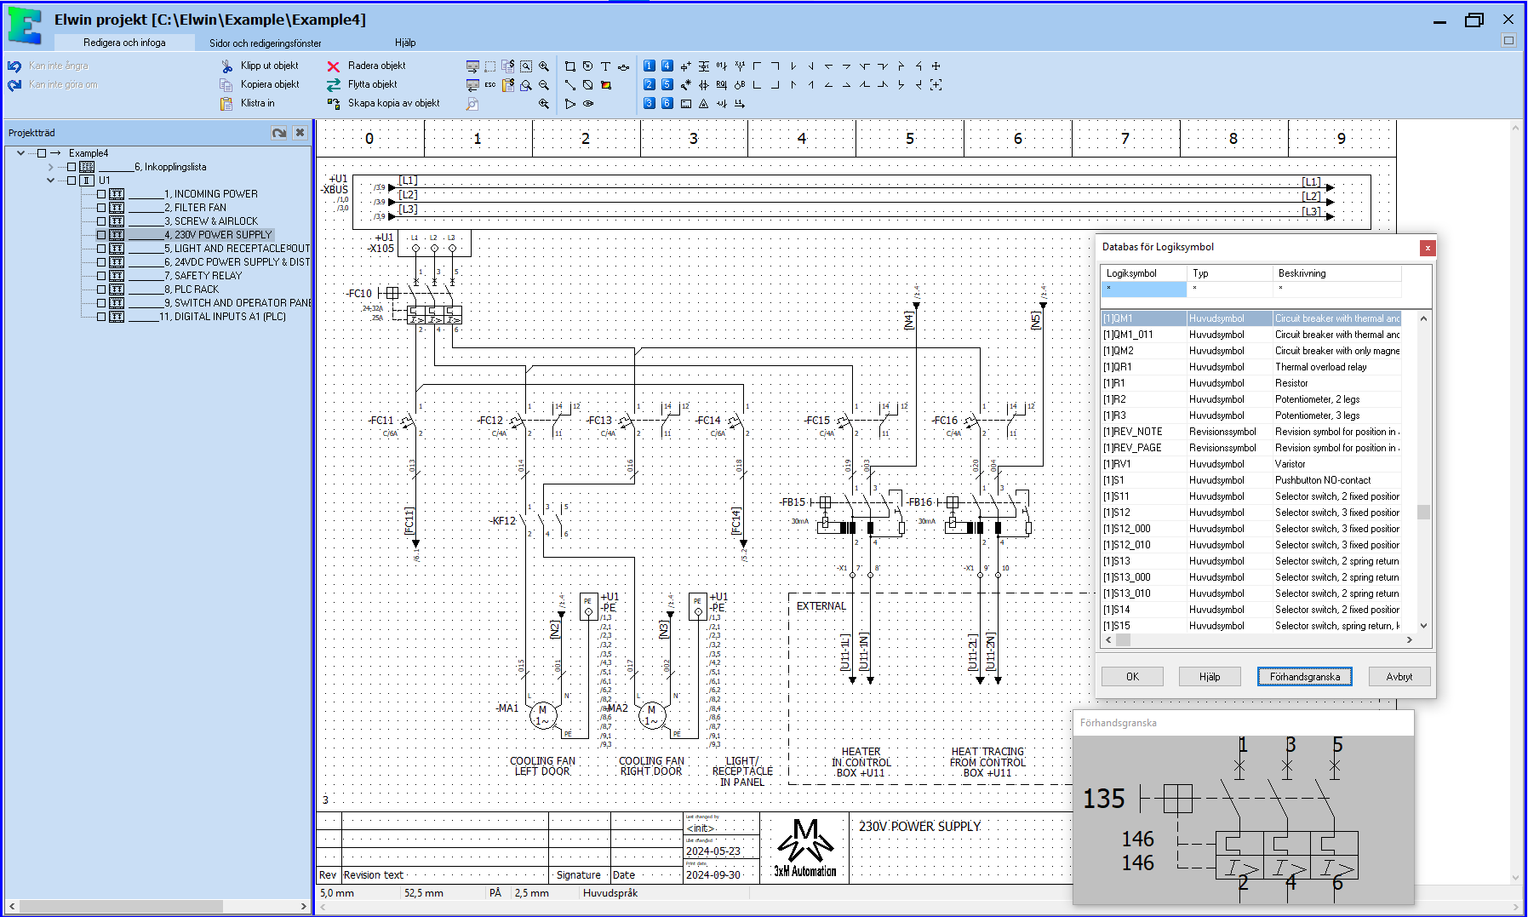Image resolution: width=1528 pixels, height=917 pixels.
Task: Select the line drawing tool
Action: [570, 84]
